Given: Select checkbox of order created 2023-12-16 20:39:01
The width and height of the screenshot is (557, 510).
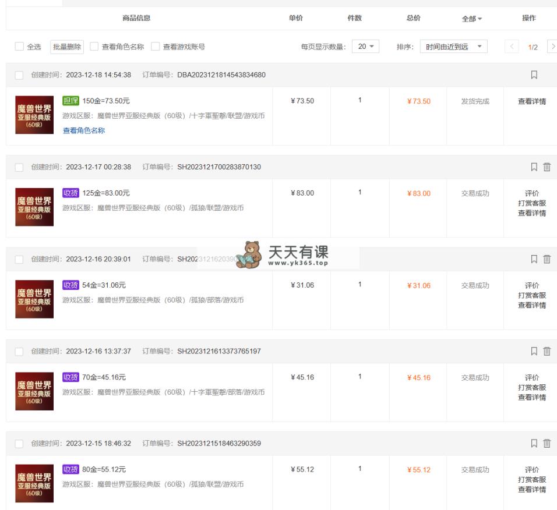Looking at the screenshot, I should point(19,260).
